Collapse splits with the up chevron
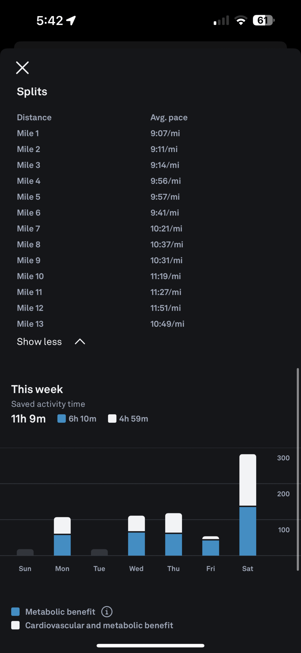Viewport: 301px width, 653px height. 80,342
